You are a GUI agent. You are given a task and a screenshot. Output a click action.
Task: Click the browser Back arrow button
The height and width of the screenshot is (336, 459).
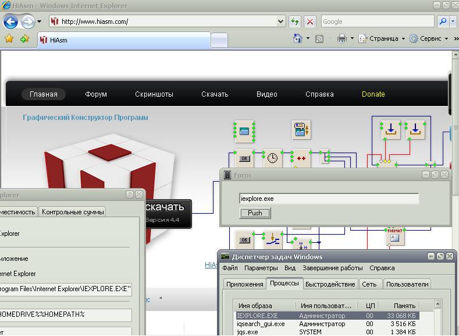tap(10, 22)
